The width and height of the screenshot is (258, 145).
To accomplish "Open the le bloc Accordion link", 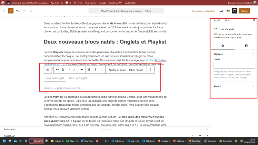I will (156, 60).
